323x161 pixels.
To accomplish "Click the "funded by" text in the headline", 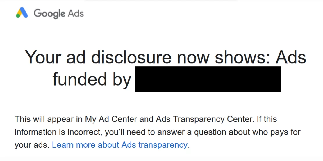I will tap(92, 79).
